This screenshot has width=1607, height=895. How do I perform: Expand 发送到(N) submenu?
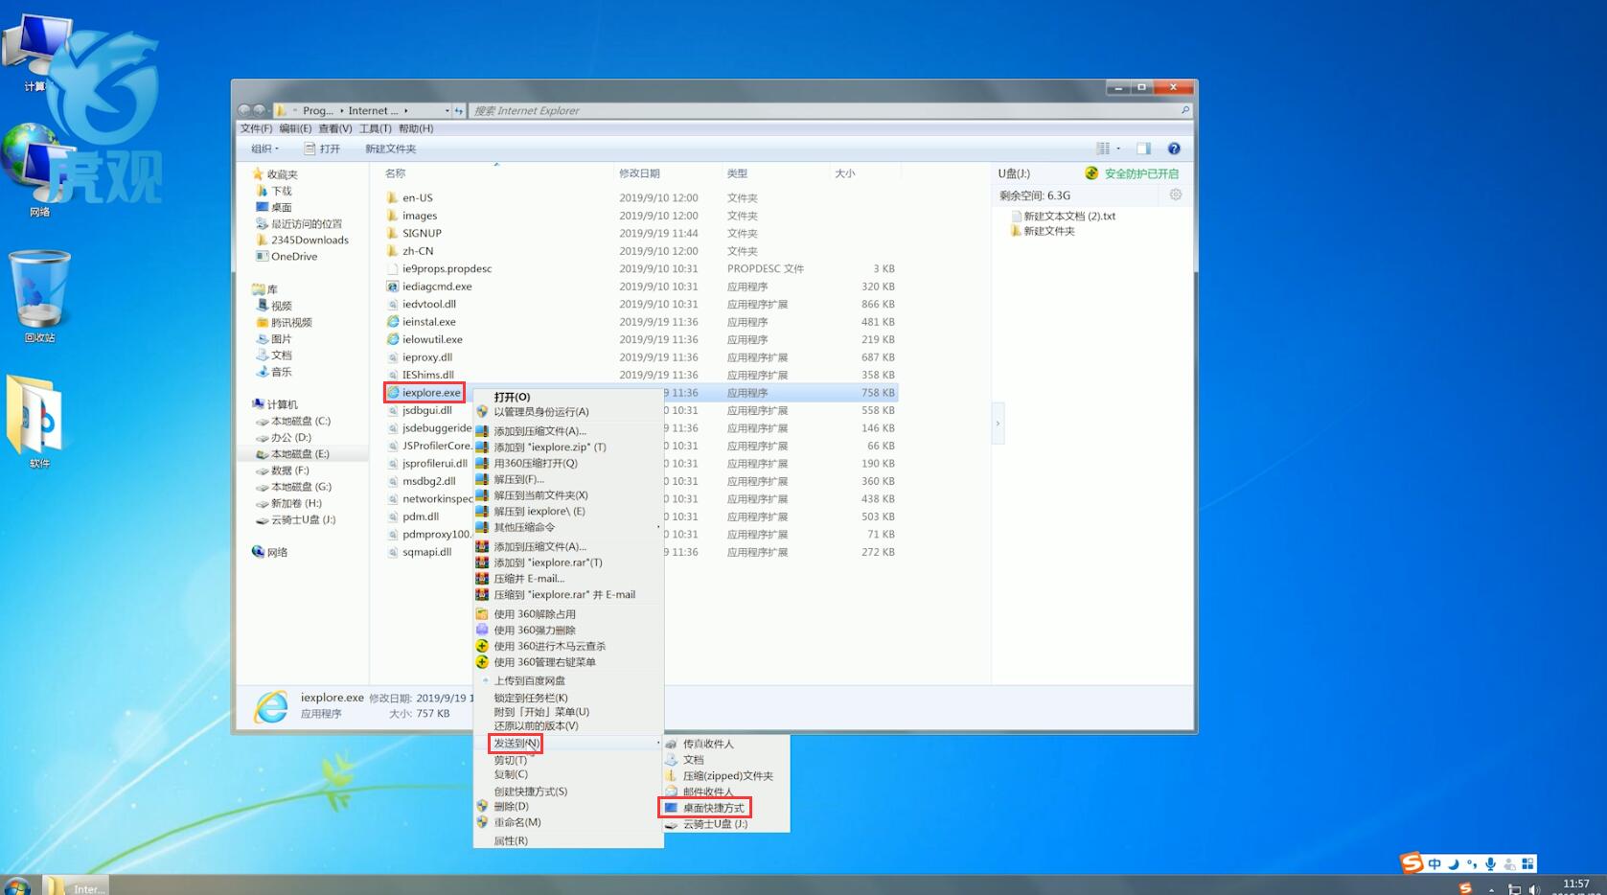click(x=568, y=744)
